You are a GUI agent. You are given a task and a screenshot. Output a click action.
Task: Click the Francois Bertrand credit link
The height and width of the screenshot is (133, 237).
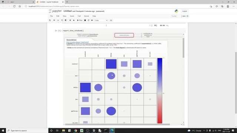tap(94, 34)
